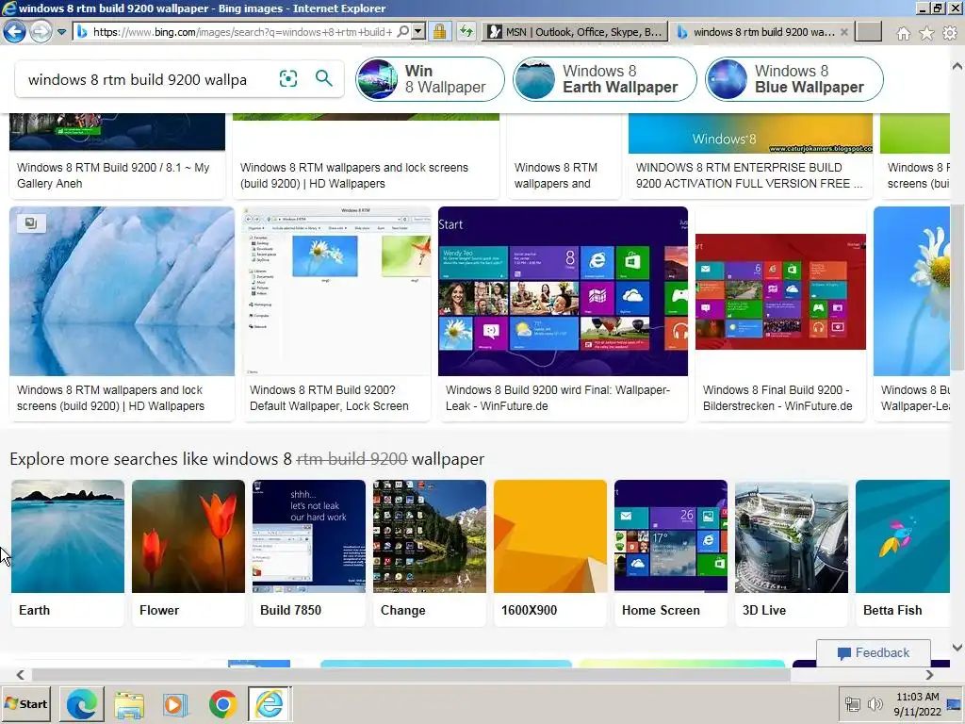The image size is (965, 724).
Task: Open the blue ice wallpaper thumbnail
Action: pos(122,291)
